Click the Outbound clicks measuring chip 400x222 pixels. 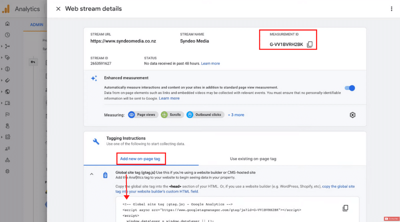(205, 115)
